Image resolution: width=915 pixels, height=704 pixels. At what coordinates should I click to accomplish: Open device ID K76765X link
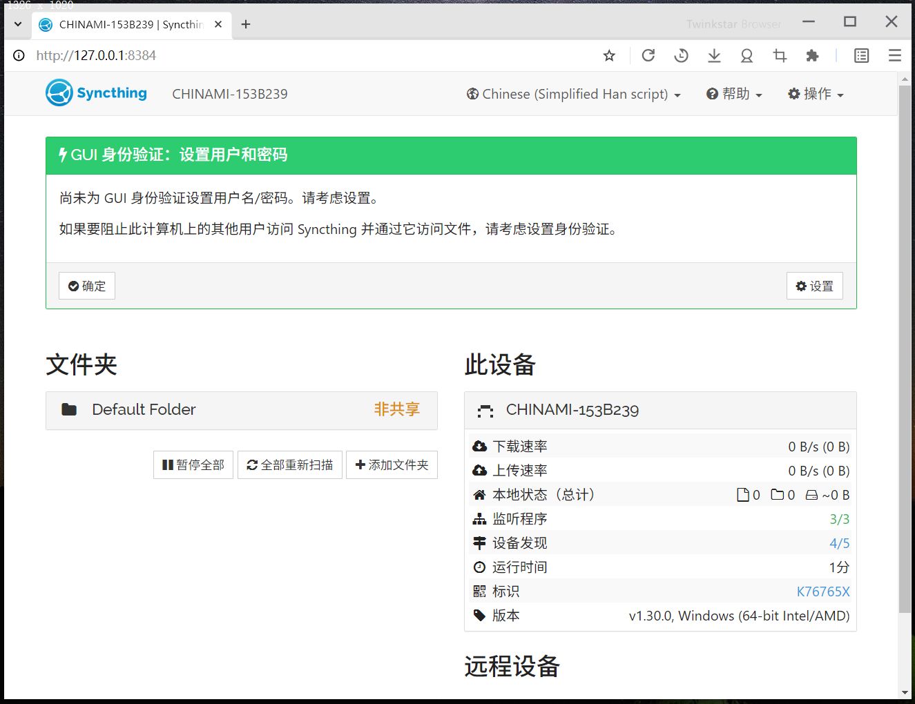(x=823, y=591)
